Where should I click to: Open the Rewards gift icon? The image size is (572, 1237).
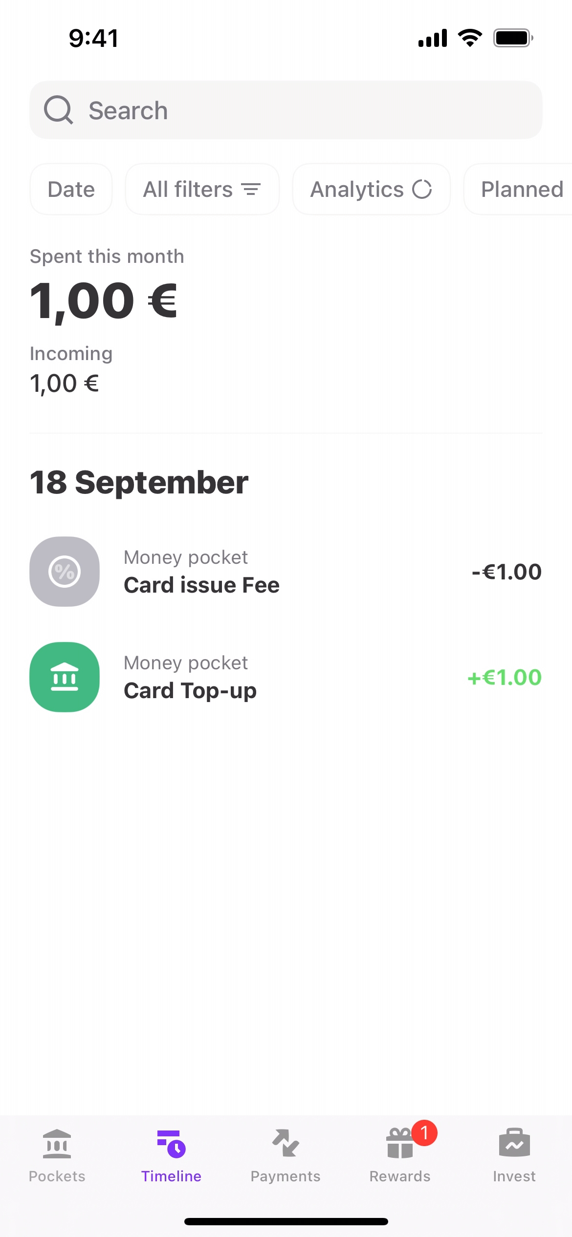(x=399, y=1144)
